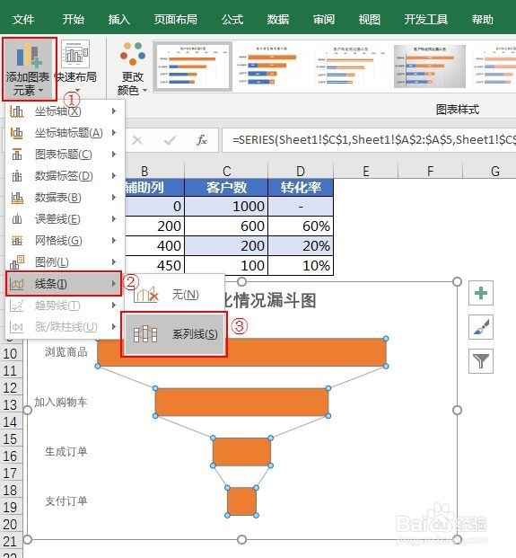Open the 图表标题(C) chart title submenu
516x558 pixels.
[65, 154]
